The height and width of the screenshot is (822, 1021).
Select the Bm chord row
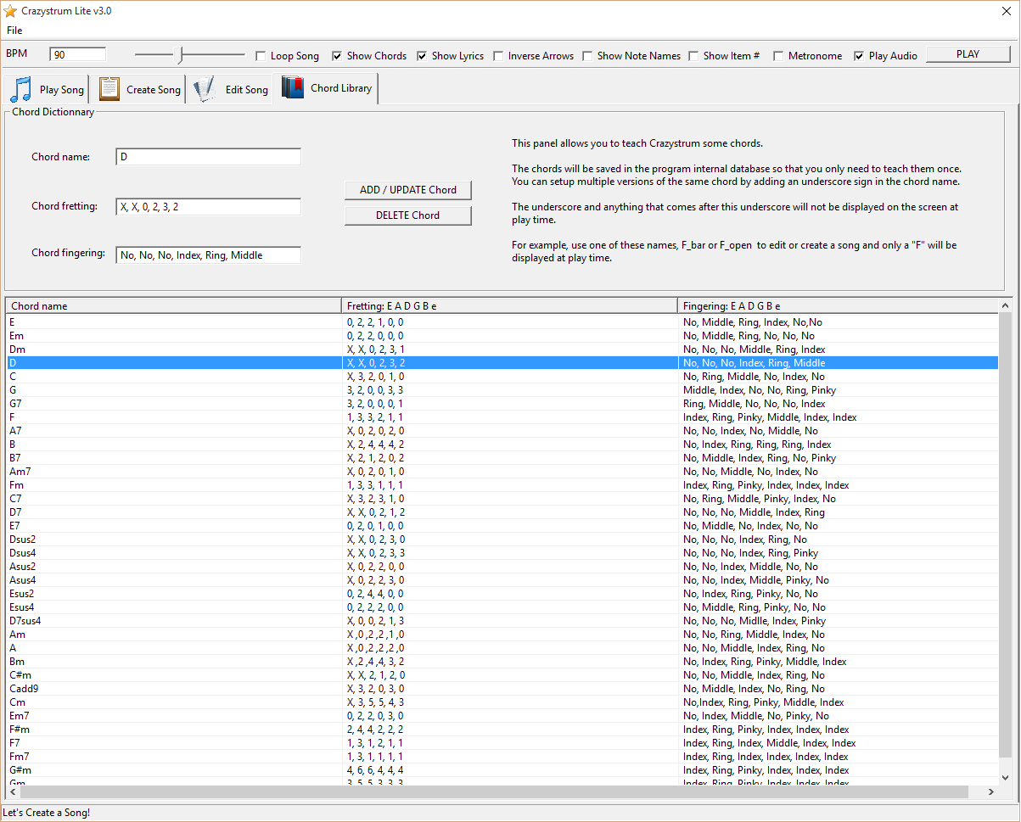(502, 662)
